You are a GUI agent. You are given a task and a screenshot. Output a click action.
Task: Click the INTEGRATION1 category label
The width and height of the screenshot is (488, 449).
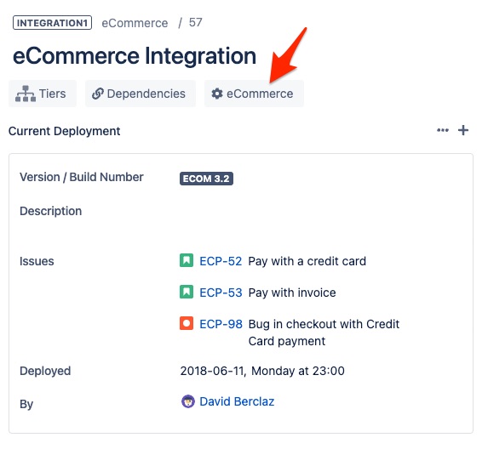[52, 23]
